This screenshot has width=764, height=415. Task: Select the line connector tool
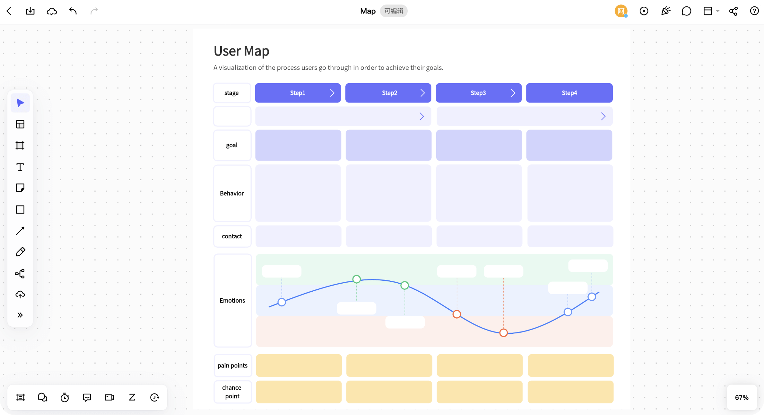tap(20, 231)
